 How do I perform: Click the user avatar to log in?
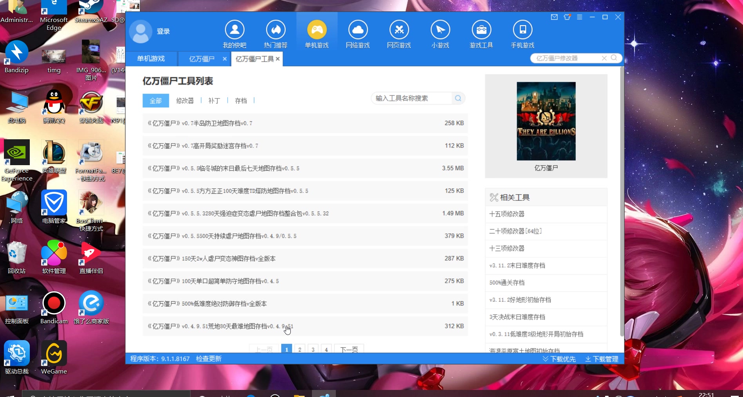coord(141,31)
